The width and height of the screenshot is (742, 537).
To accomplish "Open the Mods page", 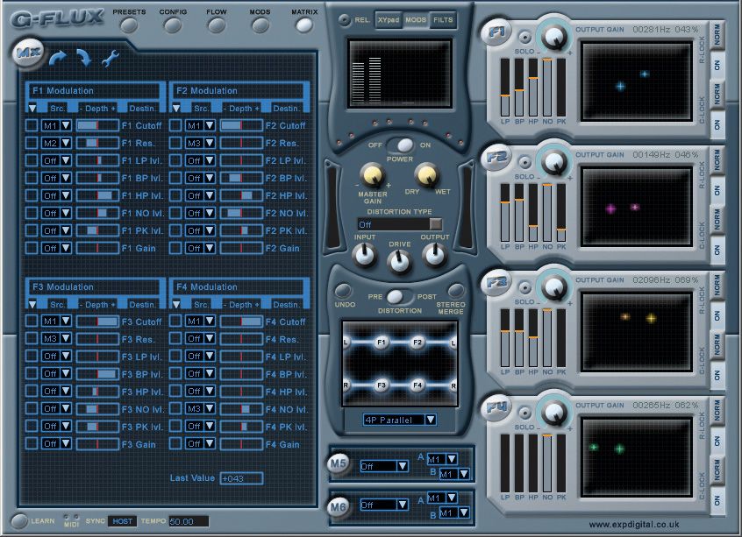I will (260, 25).
